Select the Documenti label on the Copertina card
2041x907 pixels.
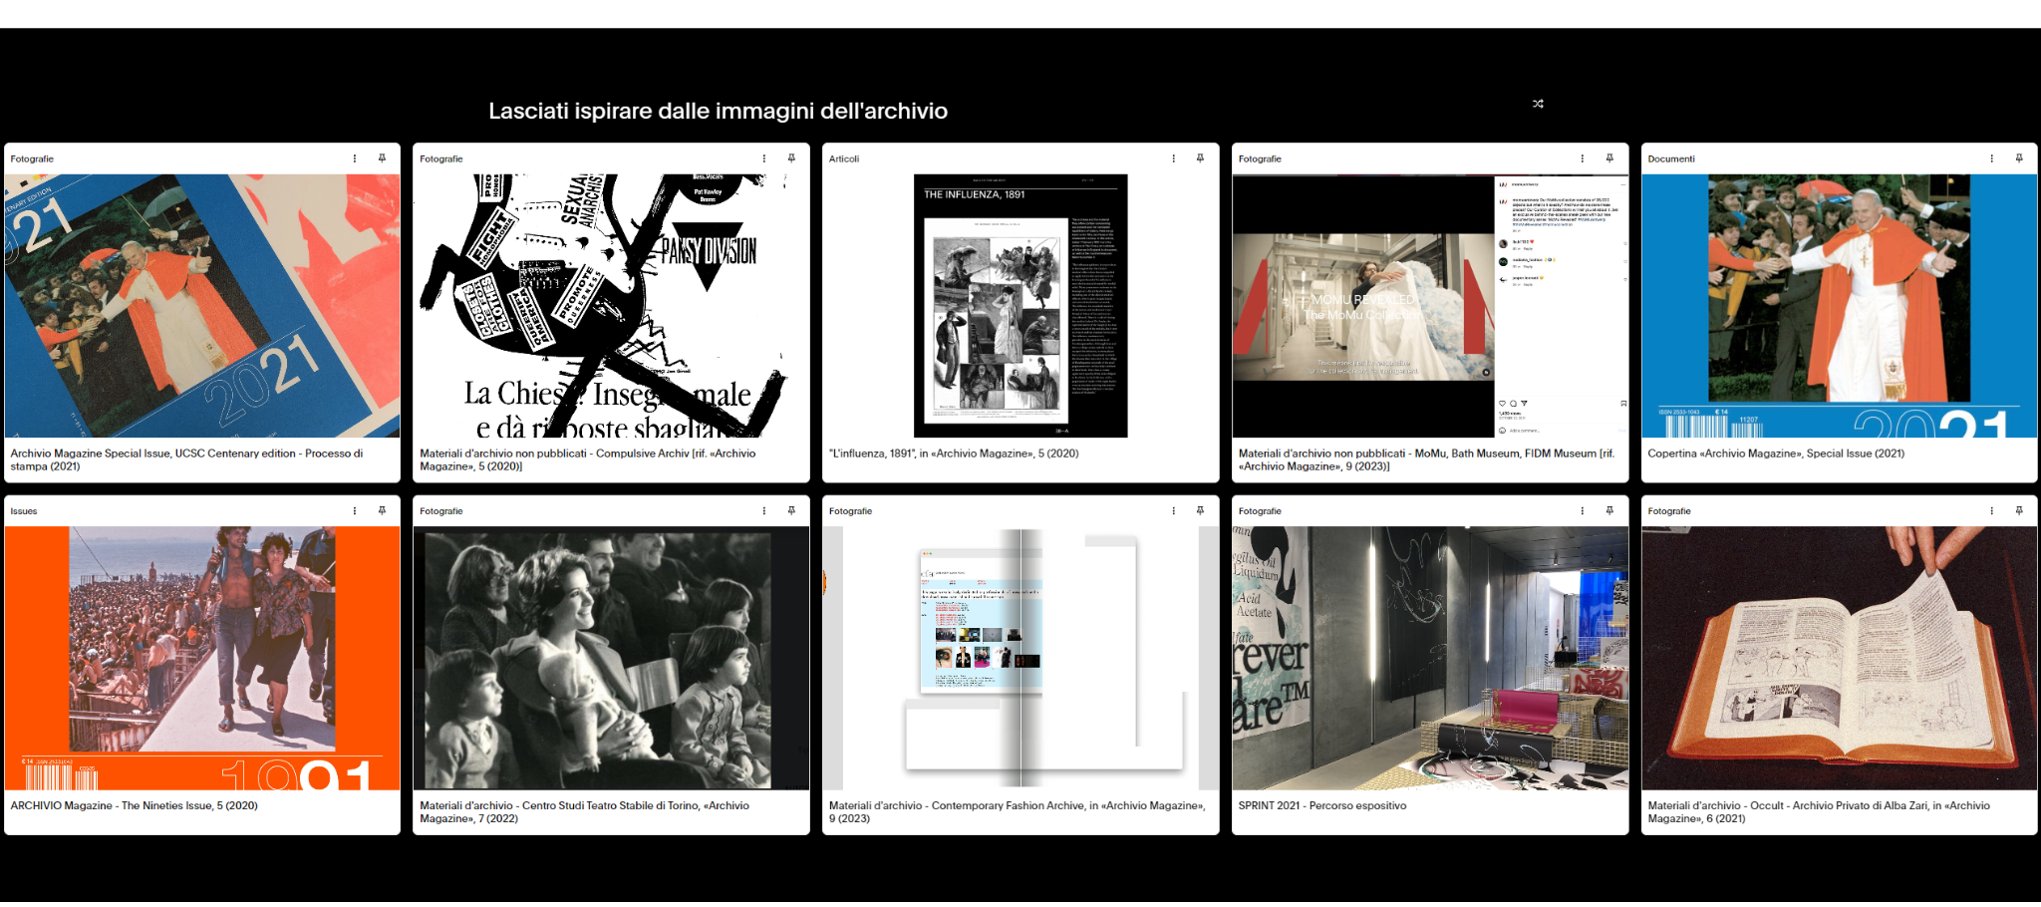click(1671, 159)
